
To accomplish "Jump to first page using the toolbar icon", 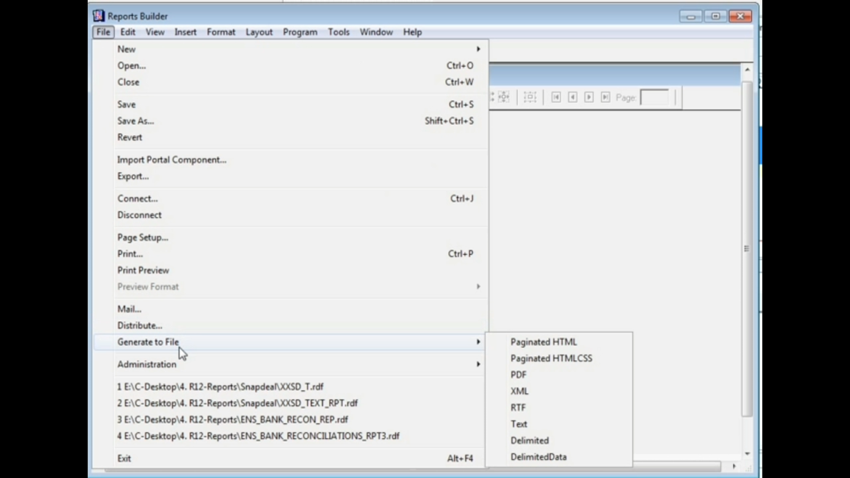I will coord(556,97).
